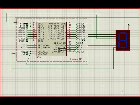The height and width of the screenshot is (105, 140).
Task: Select the MOSI terminal circle
Action: (77, 43)
